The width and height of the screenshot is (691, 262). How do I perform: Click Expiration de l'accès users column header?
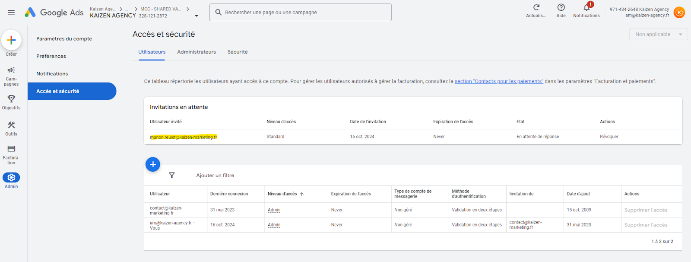(x=351, y=194)
